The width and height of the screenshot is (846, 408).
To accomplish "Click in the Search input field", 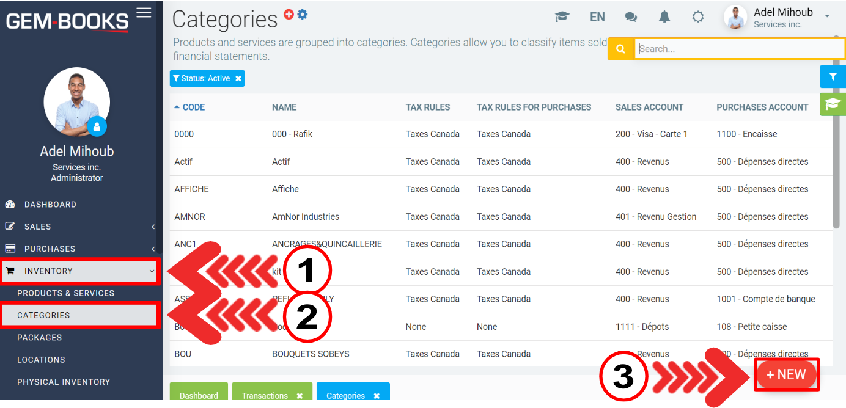I will 738,49.
